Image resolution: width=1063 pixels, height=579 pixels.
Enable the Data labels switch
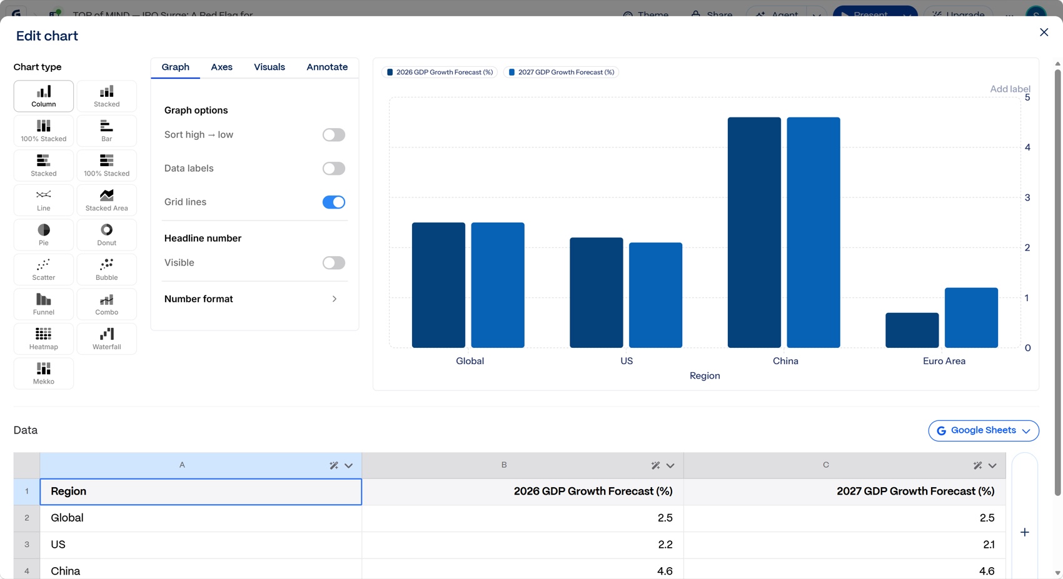coord(334,169)
